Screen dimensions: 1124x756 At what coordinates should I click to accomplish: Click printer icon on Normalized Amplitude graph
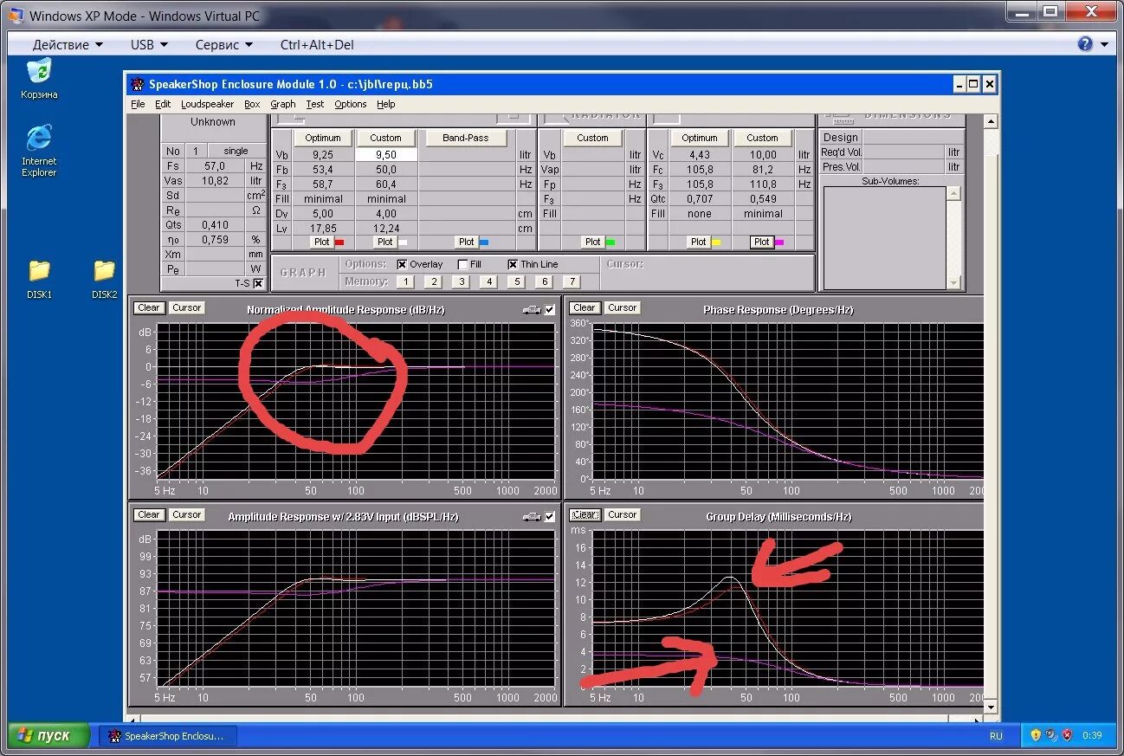pyautogui.click(x=531, y=309)
